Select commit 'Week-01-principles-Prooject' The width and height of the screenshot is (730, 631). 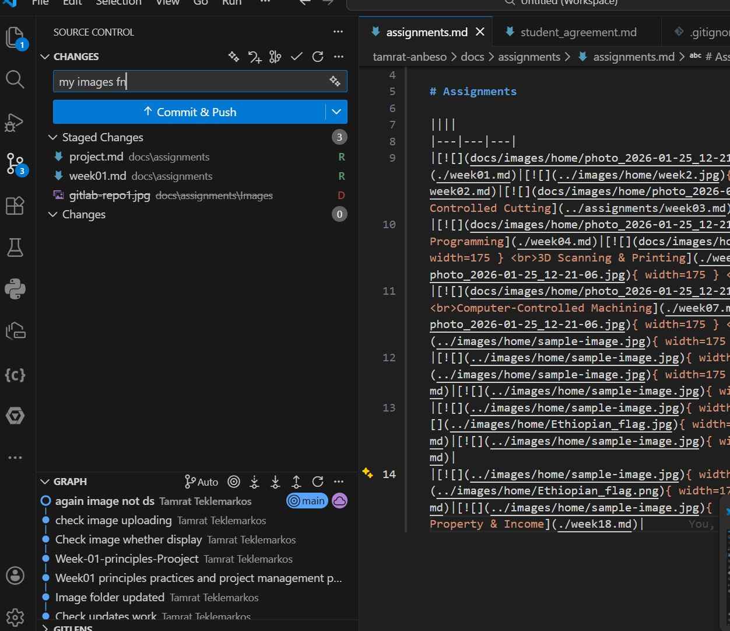pos(198,559)
